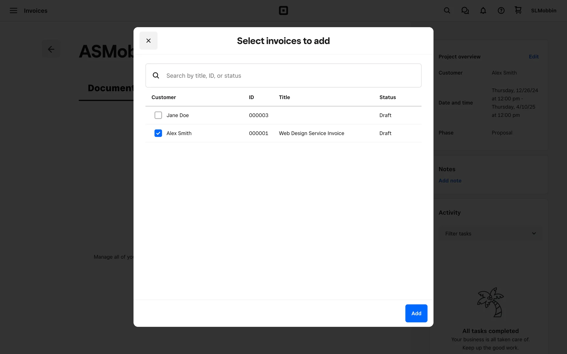Screen dimensions: 567x354
Task: Click the Filter tasks chevron arrow
Action: (534, 233)
